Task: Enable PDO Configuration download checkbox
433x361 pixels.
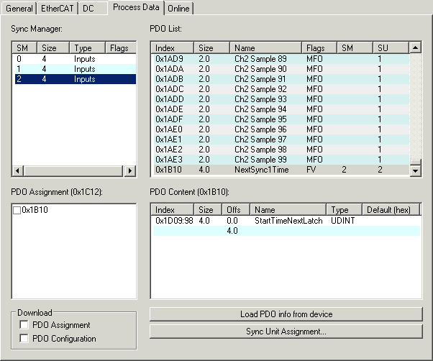Action: click(24, 338)
